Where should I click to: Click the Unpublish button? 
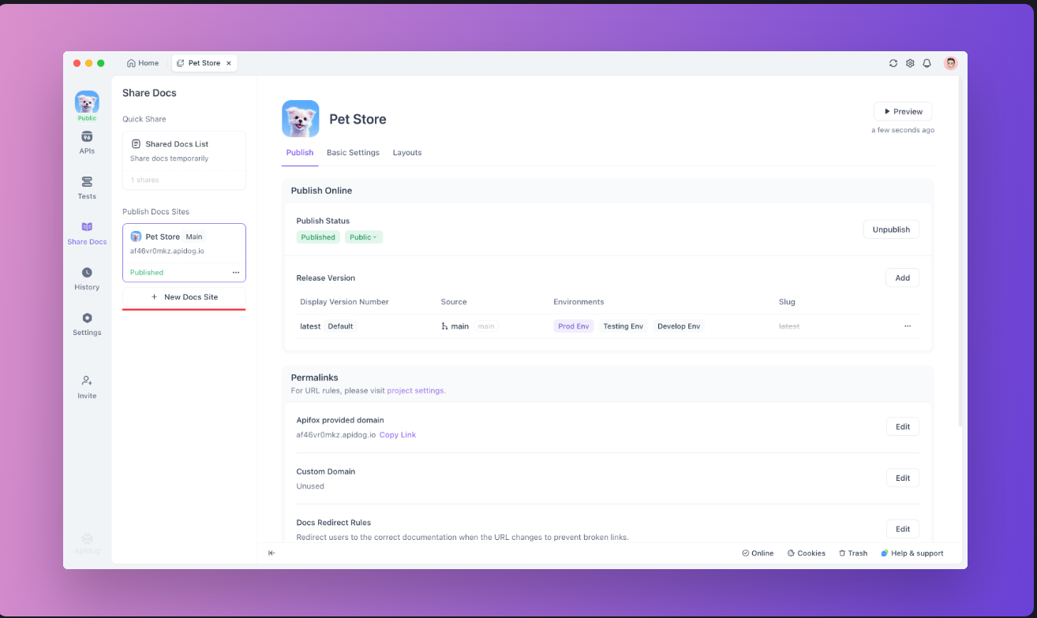891,229
